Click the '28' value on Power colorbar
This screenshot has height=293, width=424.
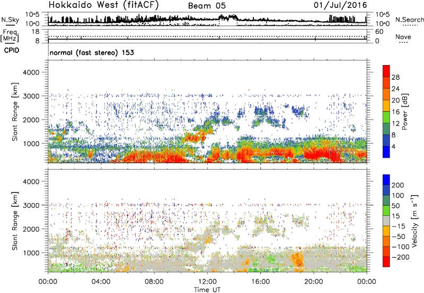point(395,77)
